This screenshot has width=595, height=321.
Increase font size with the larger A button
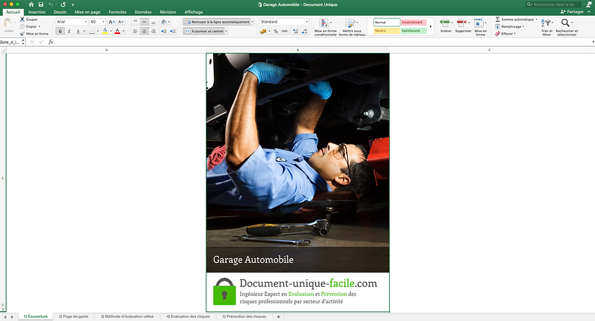(x=111, y=22)
